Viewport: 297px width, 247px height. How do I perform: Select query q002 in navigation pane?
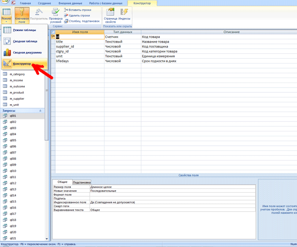point(13,122)
